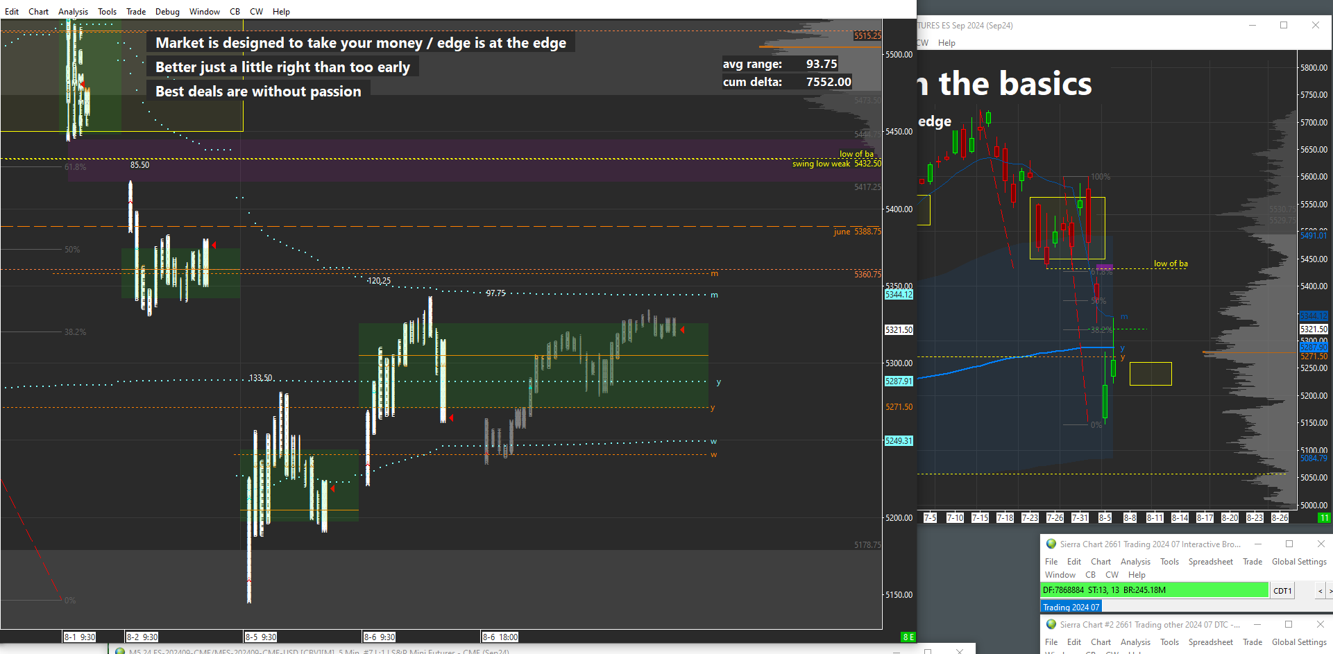Open CB menu in main chart window's top bar

click(235, 12)
